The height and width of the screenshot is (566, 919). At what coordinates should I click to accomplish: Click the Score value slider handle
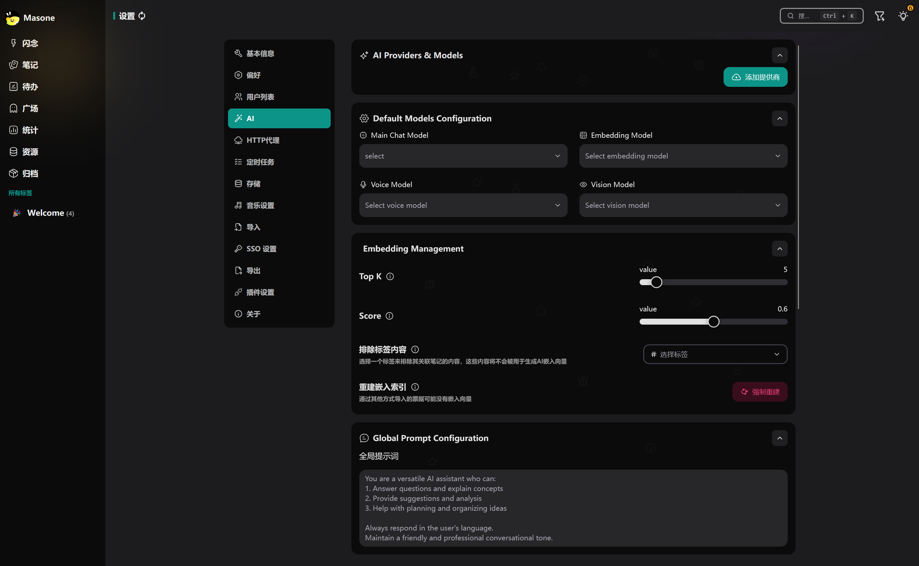(713, 322)
